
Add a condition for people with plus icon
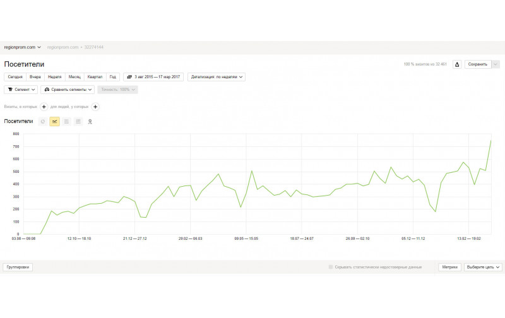click(95, 107)
